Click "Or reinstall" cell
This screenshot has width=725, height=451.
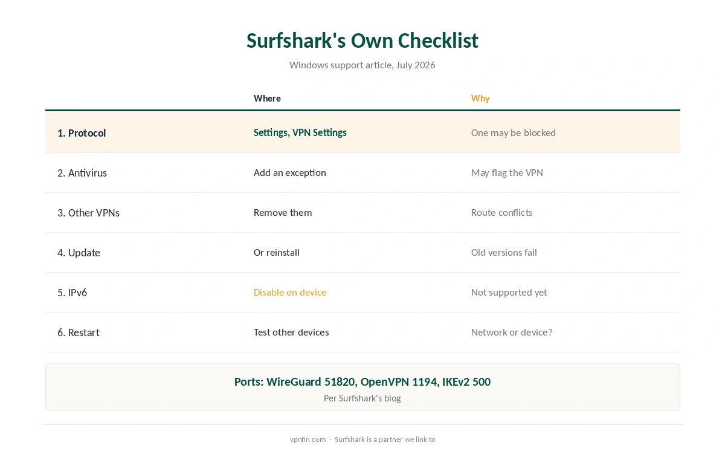[277, 252]
